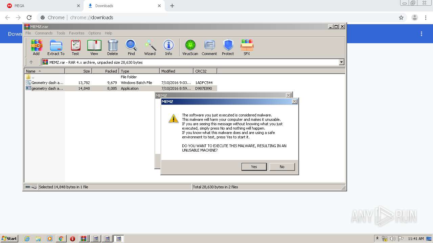
Task: Click the Chrome taskbar button
Action: point(61,239)
